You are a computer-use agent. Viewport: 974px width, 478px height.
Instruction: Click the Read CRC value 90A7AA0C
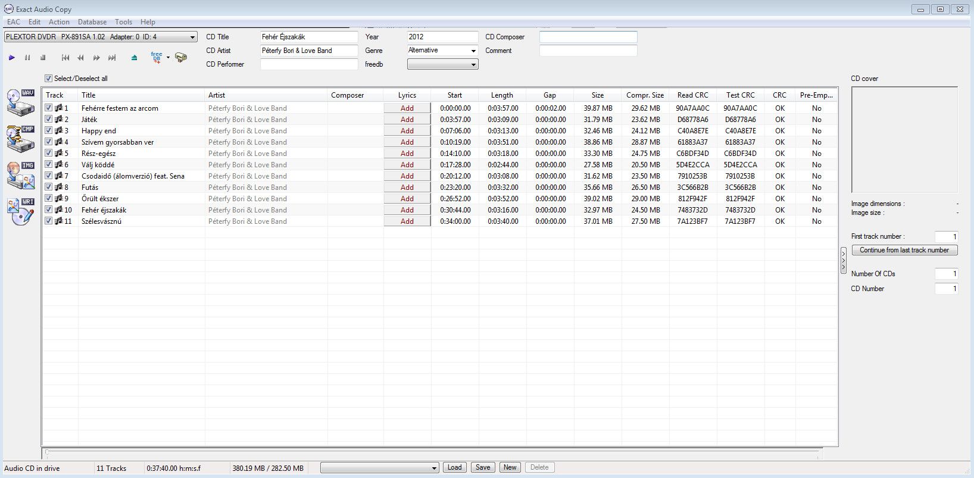(x=692, y=108)
